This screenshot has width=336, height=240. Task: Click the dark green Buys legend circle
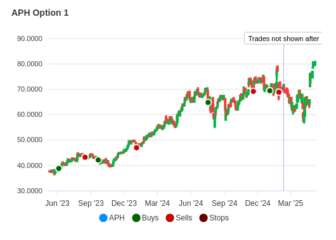(x=136, y=218)
